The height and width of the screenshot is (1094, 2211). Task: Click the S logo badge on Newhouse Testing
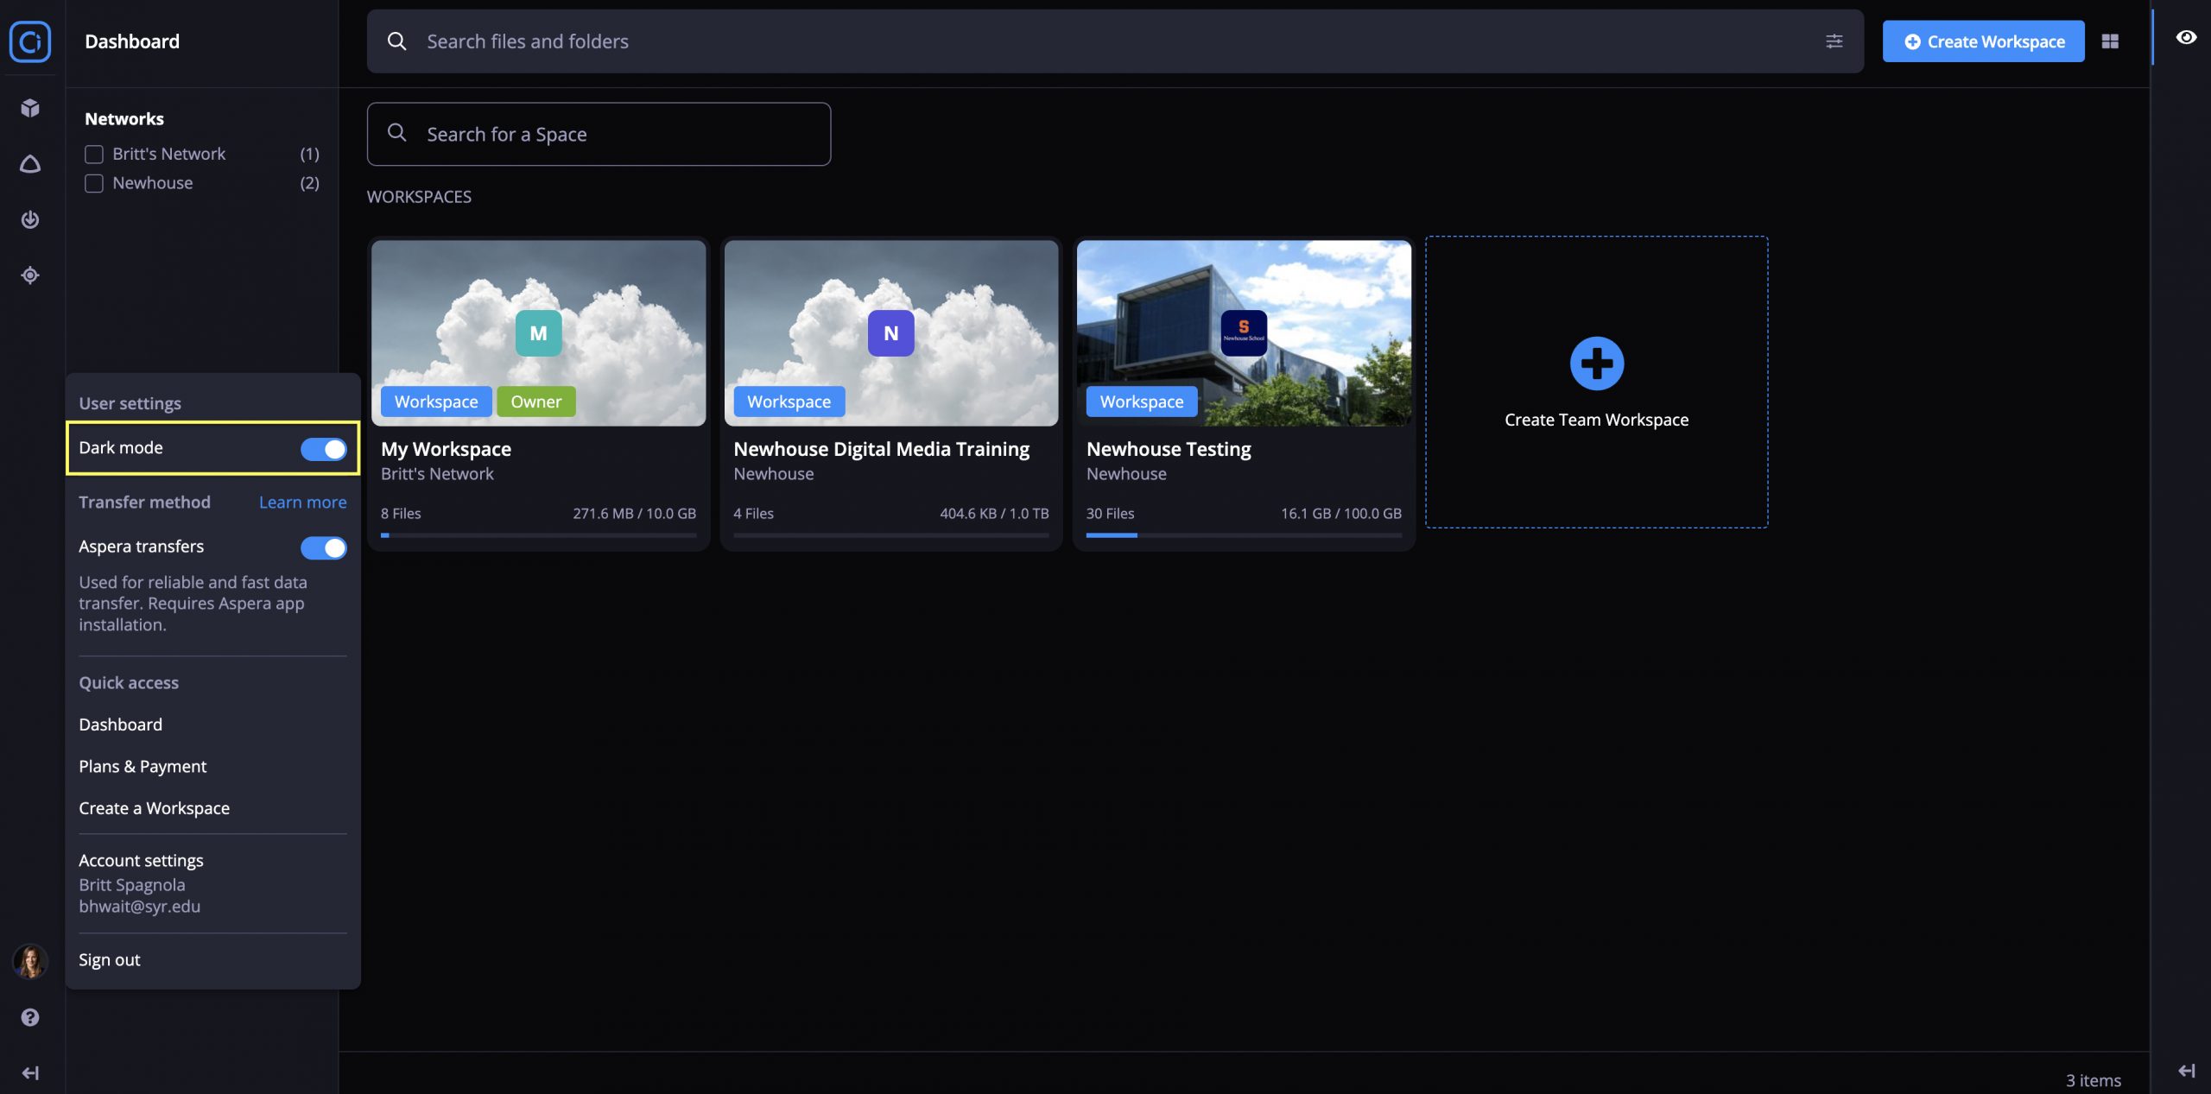(x=1244, y=333)
